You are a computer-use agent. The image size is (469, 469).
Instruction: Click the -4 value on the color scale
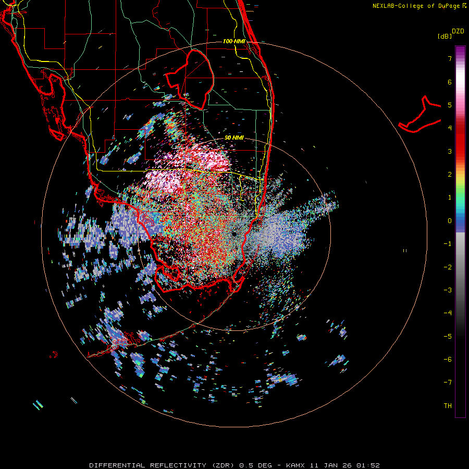point(448,313)
